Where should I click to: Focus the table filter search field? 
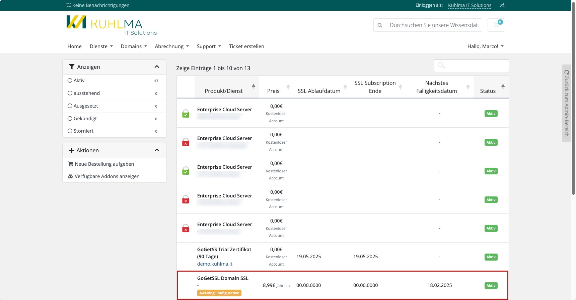472,66
